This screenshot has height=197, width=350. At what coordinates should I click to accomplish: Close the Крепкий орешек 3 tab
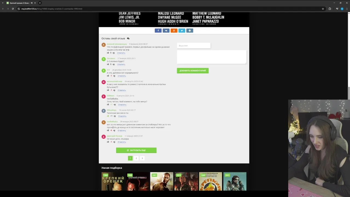coord(35,3)
